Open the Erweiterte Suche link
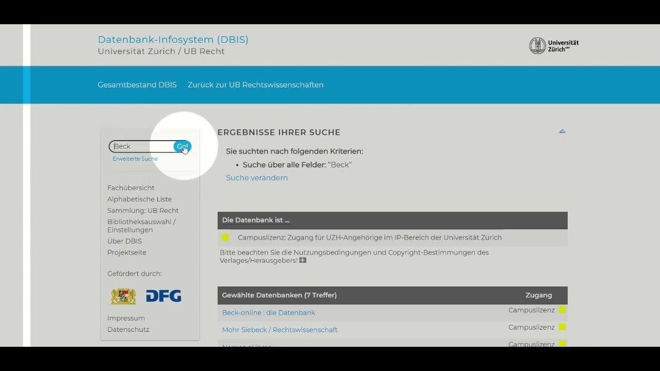Viewport: 660px width, 371px height. [135, 159]
